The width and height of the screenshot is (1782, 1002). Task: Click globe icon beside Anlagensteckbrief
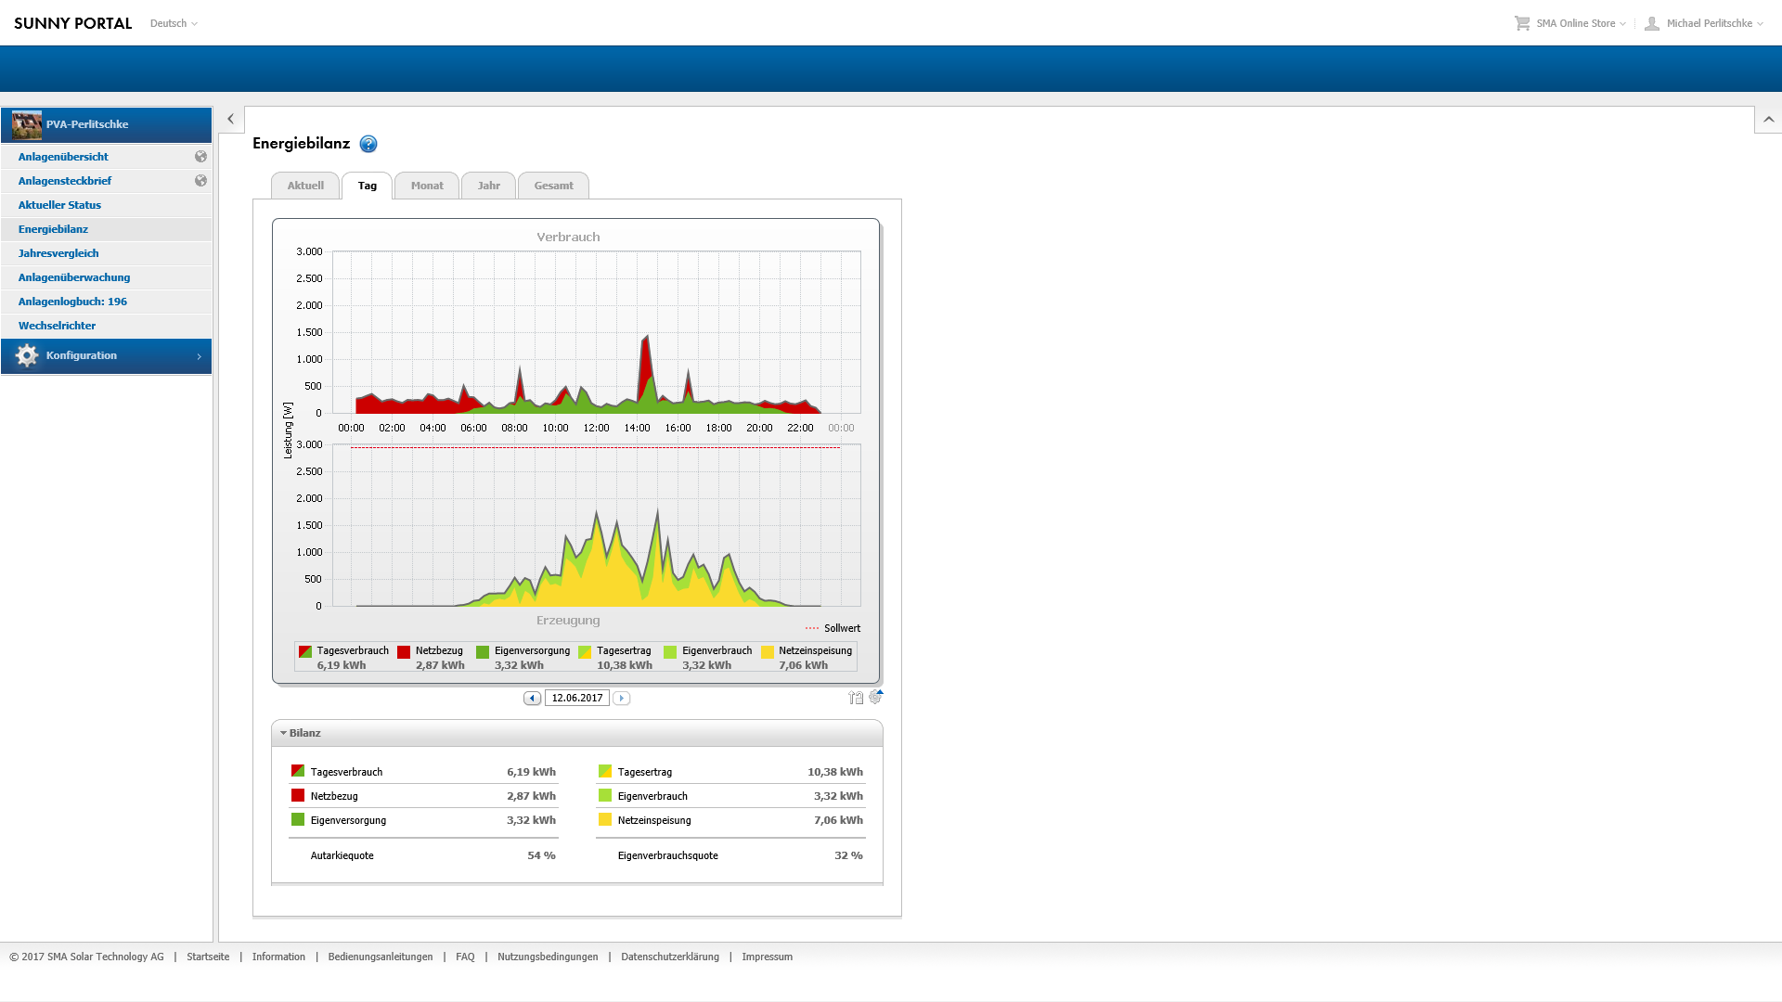click(x=200, y=181)
